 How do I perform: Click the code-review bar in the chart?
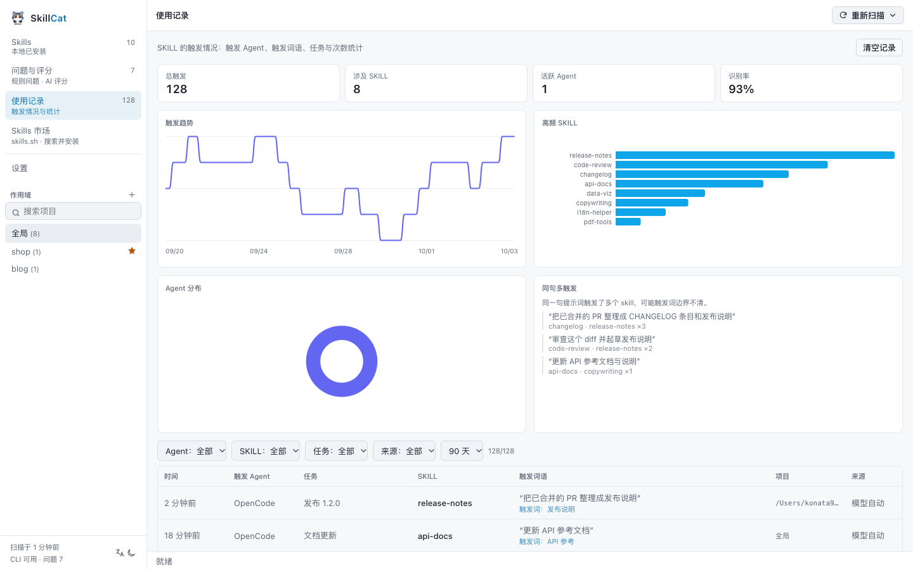722,165
